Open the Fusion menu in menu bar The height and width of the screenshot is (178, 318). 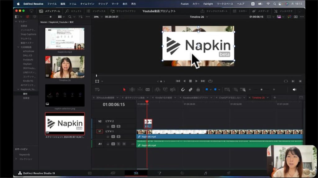pyautogui.click(x=184, y=4)
